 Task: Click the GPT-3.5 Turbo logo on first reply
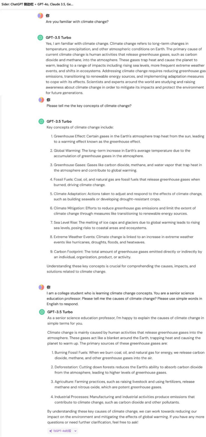point(40,38)
